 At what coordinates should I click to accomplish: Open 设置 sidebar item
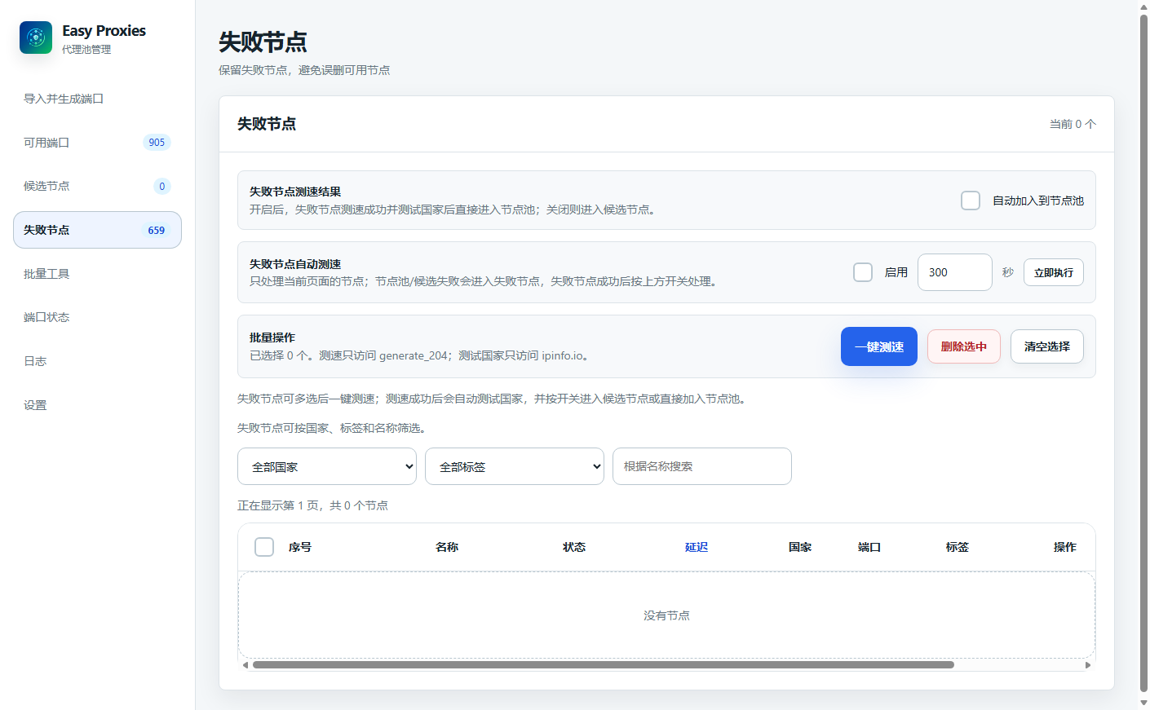97,405
